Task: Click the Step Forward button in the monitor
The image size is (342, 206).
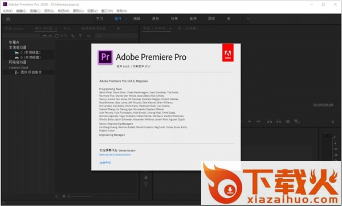Action: tap(250, 122)
